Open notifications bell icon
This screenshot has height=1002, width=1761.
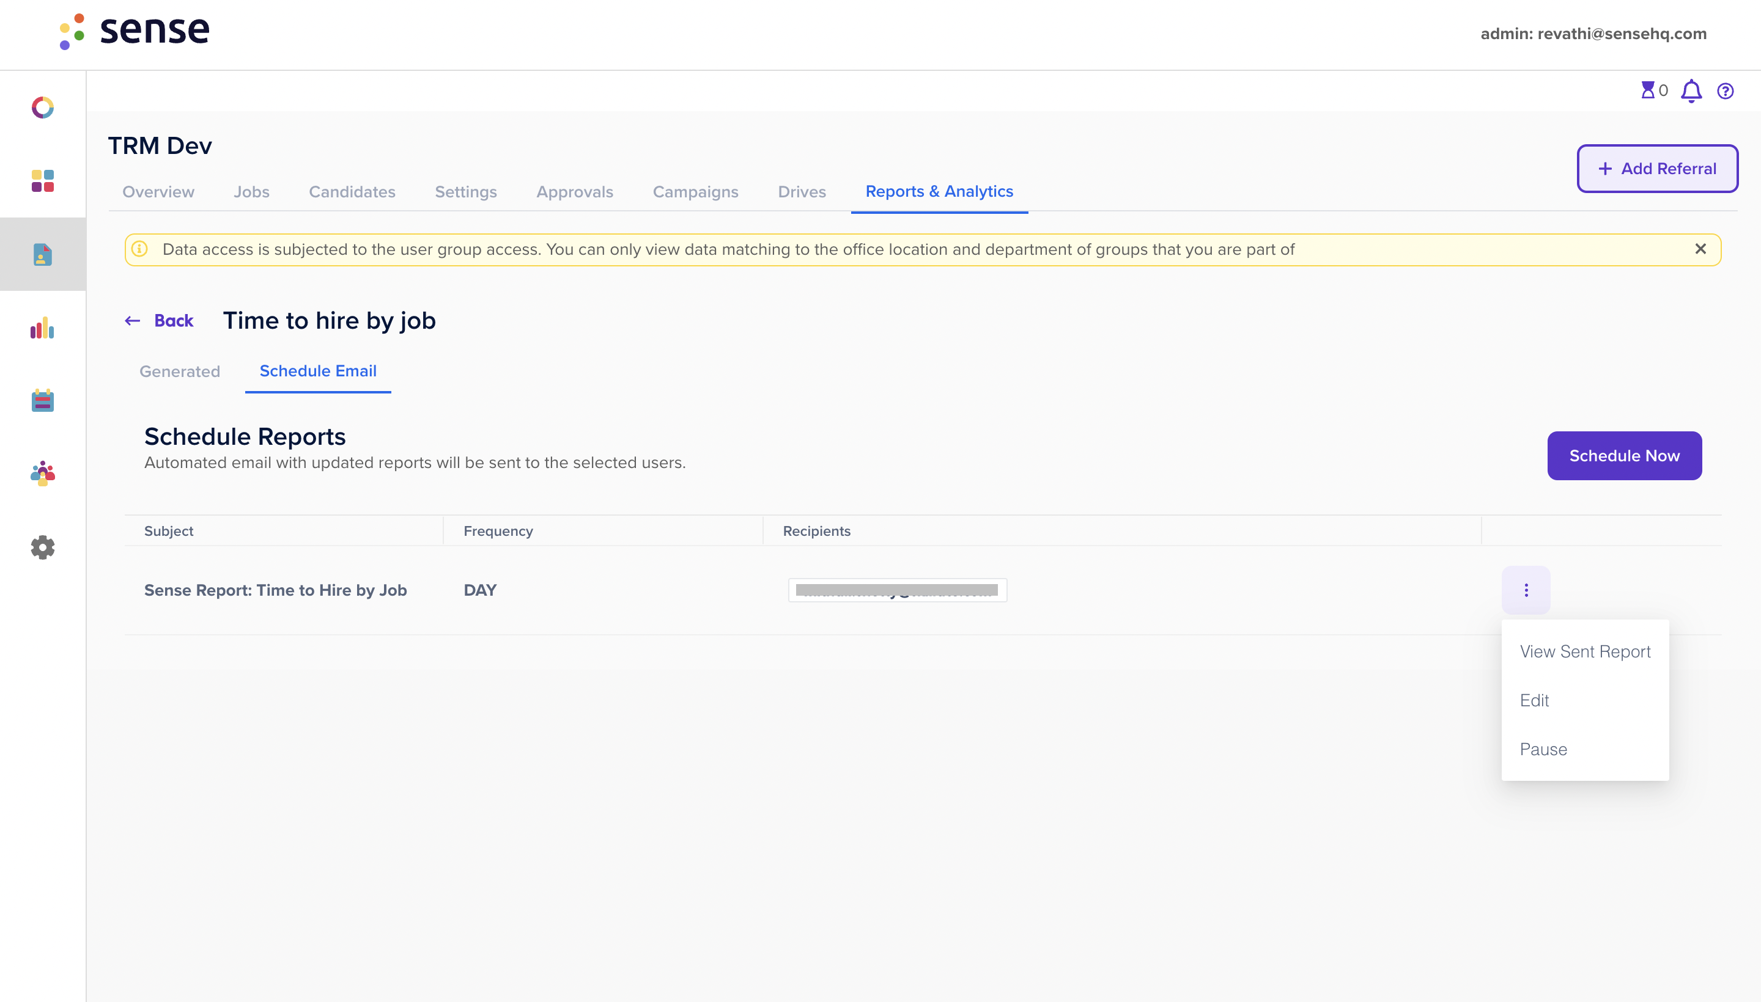point(1691,91)
